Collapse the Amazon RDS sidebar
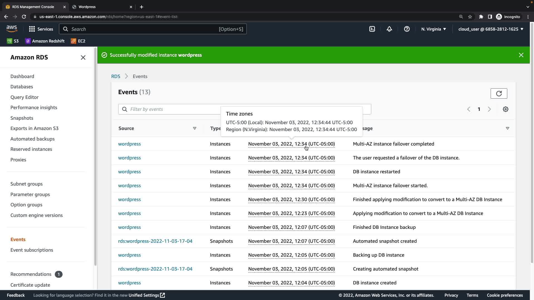 click(83, 57)
